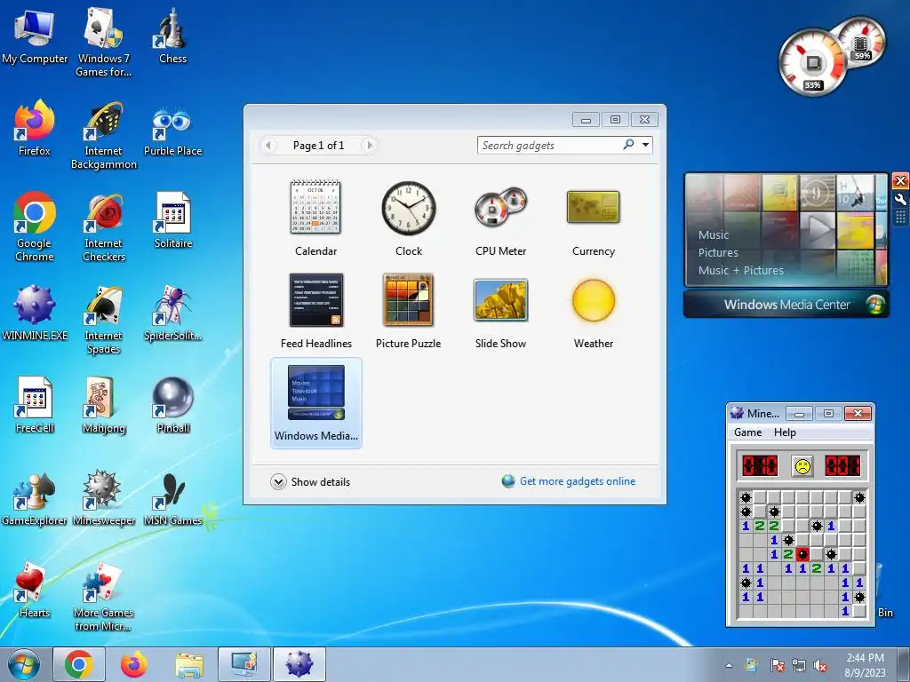
Task: Show hidden system tray icons
Action: 729,666
